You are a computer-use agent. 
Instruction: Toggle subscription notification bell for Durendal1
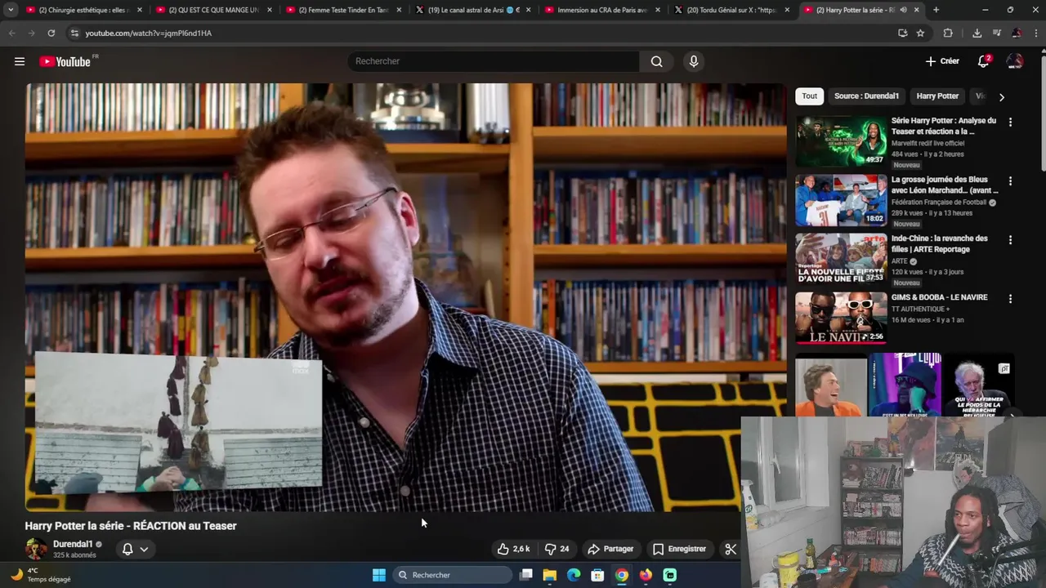(x=127, y=549)
